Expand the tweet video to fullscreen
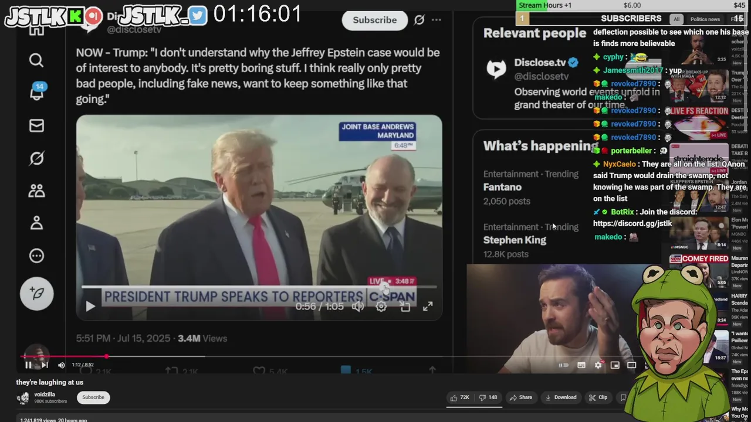Screen dimensions: 751x422 (428, 306)
